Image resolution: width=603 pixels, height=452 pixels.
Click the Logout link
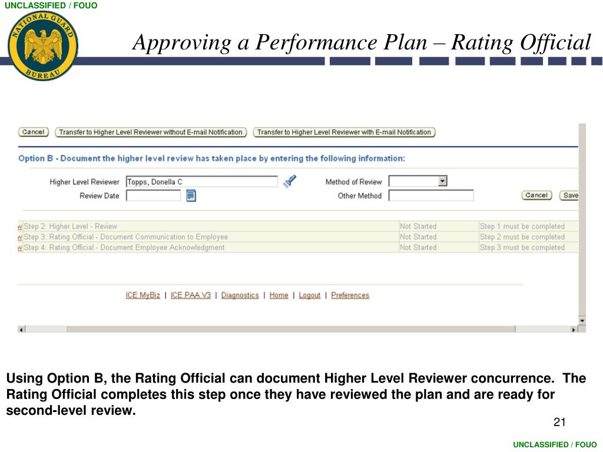(310, 295)
